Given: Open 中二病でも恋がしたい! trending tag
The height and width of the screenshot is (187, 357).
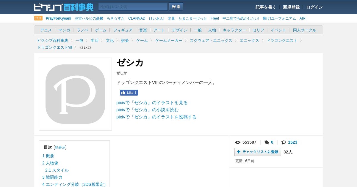Looking at the screenshot, I should [x=241, y=18].
